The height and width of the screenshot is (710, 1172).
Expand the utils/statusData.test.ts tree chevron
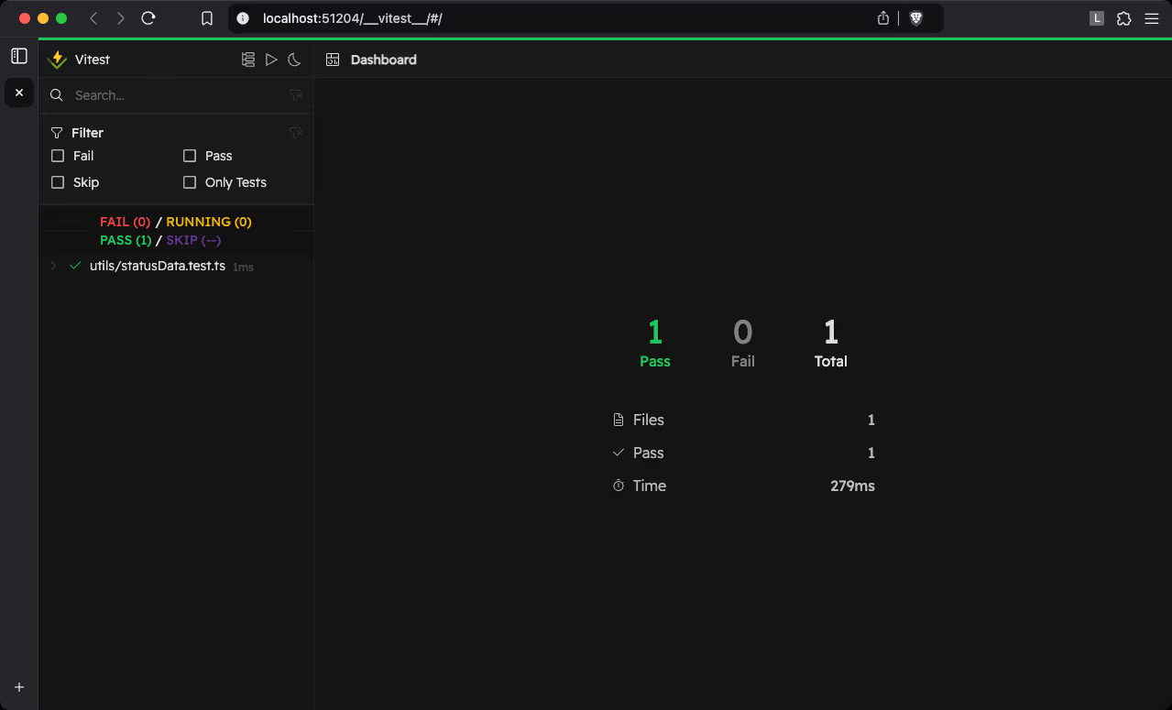[x=53, y=266]
